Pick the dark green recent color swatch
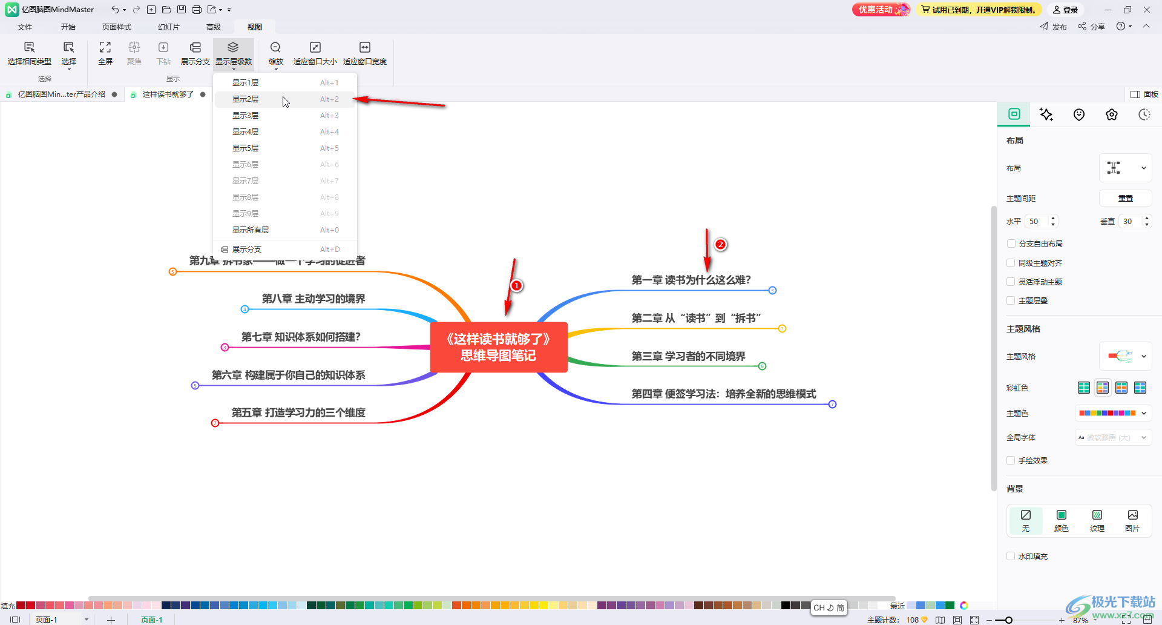Image resolution: width=1162 pixels, height=625 pixels. click(x=950, y=605)
